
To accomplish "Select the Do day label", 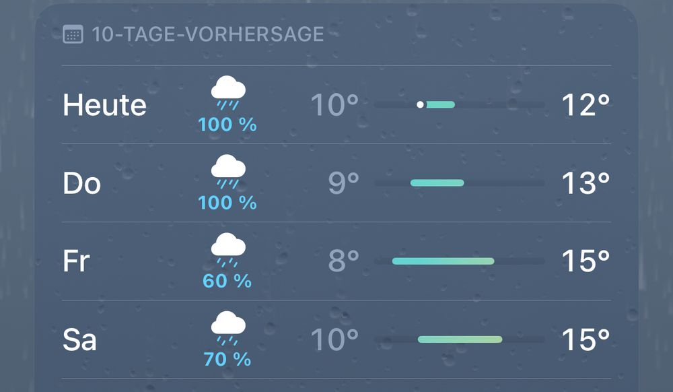I will pyautogui.click(x=82, y=182).
